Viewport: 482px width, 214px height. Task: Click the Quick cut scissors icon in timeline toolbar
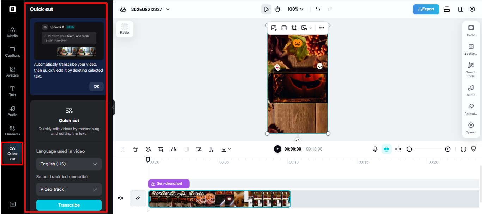click(199, 149)
